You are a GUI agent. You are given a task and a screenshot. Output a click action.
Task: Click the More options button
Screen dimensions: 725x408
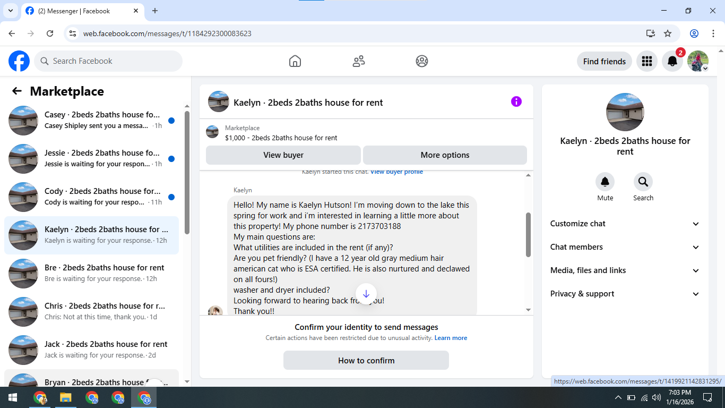pyautogui.click(x=445, y=155)
